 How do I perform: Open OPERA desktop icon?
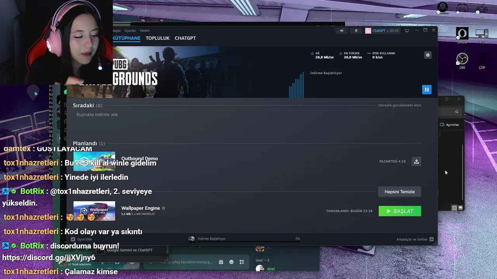tap(462, 35)
